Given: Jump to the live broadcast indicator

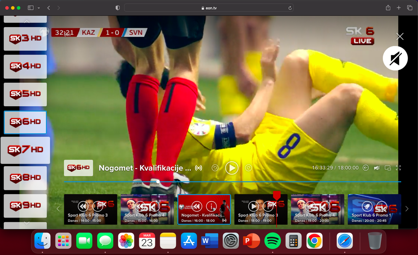Looking at the screenshot, I should coord(199,168).
